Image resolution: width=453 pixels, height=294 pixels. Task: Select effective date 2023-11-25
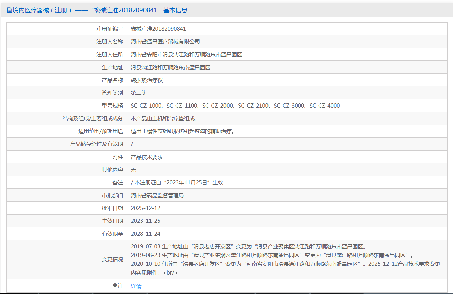click(x=146, y=221)
